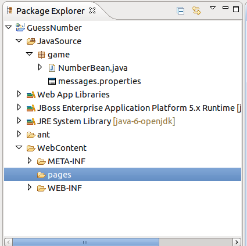The width and height of the screenshot is (247, 246).
Task: Collapse the WebContent folder
Action: (x=19, y=147)
